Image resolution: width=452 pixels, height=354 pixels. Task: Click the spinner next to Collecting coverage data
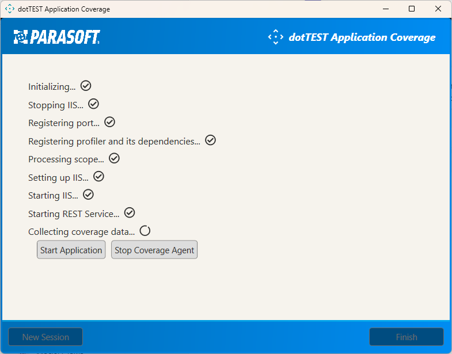pyautogui.click(x=145, y=231)
